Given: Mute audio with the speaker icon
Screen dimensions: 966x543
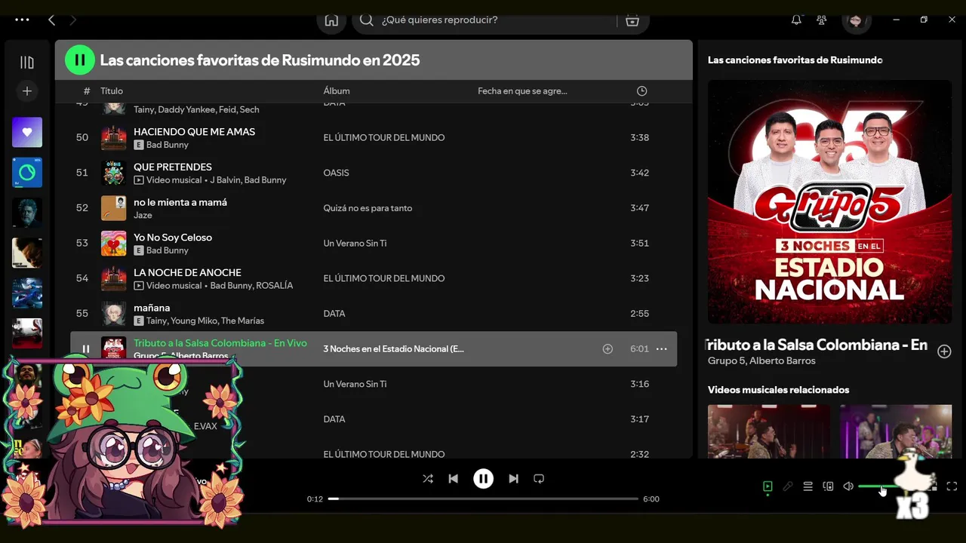Looking at the screenshot, I should pyautogui.click(x=848, y=486).
